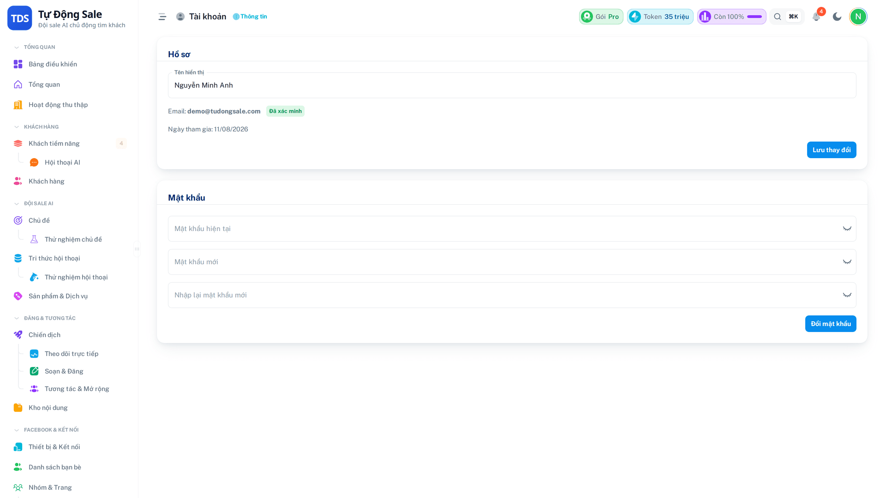Toggle dark mode with the moon icon
The height and width of the screenshot is (498, 886).
coord(837,17)
